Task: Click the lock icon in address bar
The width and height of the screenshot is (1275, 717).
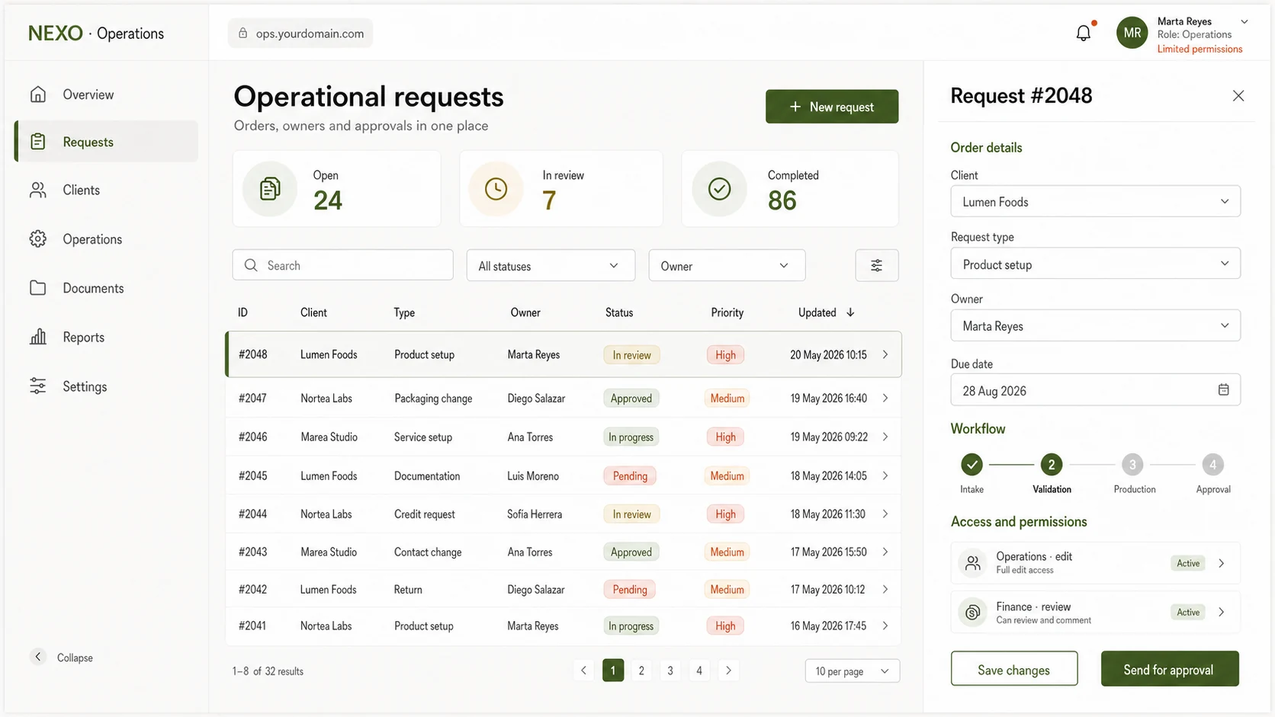Action: click(243, 34)
